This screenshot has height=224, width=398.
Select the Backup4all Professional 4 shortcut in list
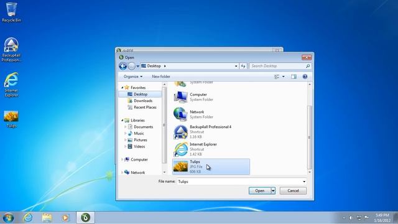[x=211, y=132]
